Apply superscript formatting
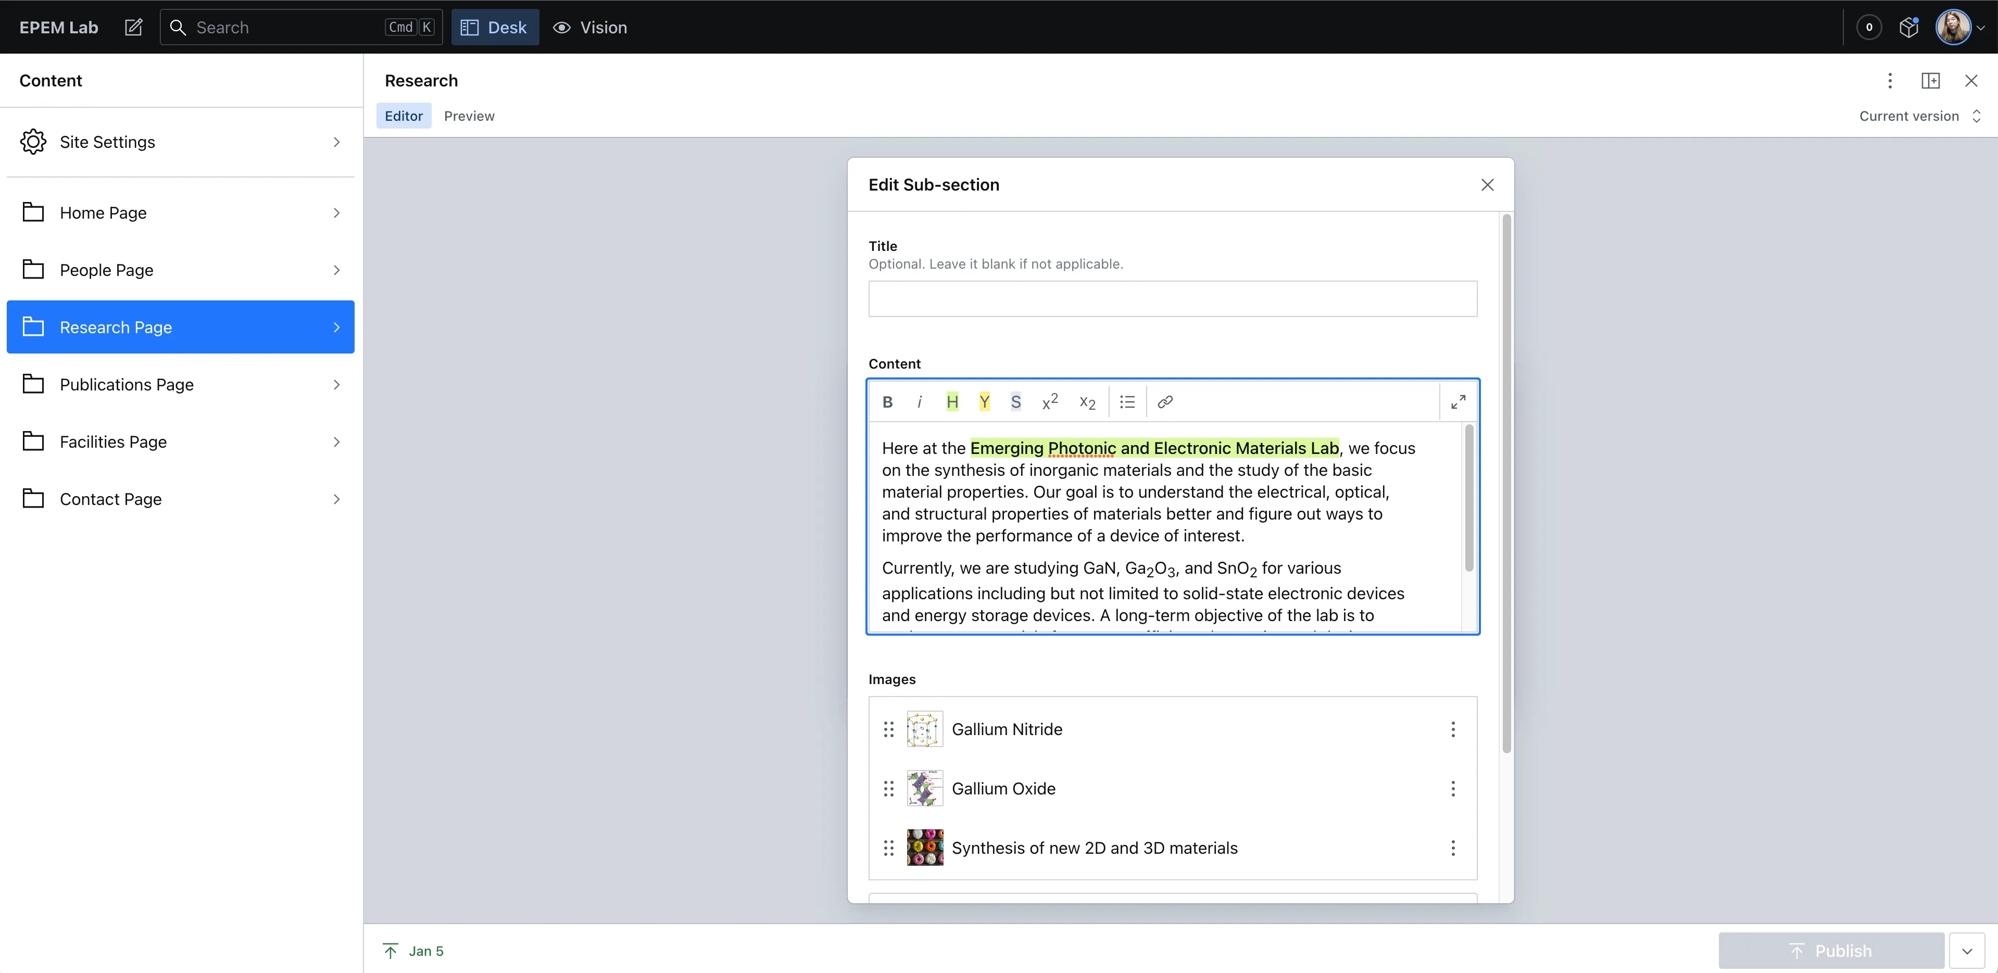 tap(1049, 401)
